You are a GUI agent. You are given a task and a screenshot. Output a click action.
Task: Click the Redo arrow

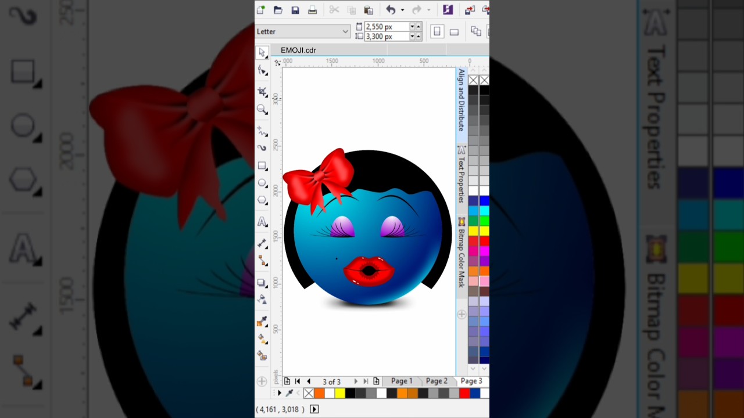417,10
